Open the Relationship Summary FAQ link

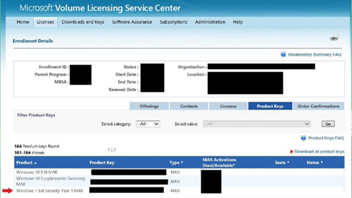click(315, 55)
